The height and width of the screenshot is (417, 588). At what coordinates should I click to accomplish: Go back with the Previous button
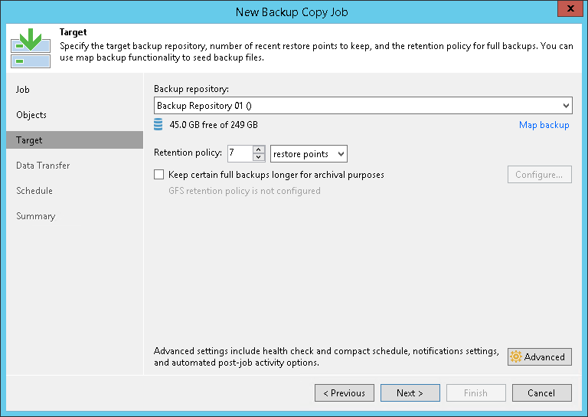click(344, 393)
